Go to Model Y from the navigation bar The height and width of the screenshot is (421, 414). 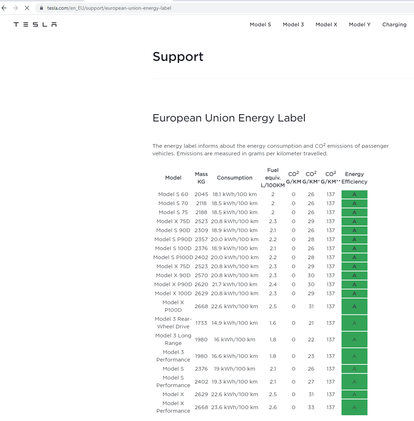(360, 25)
